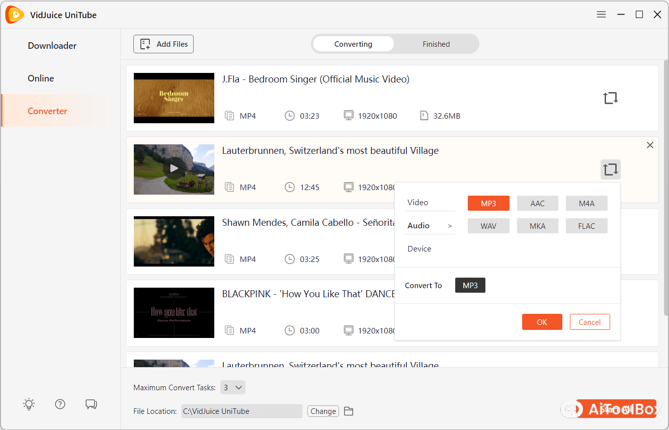Open the help question mark icon
The image size is (669, 430).
point(60,404)
